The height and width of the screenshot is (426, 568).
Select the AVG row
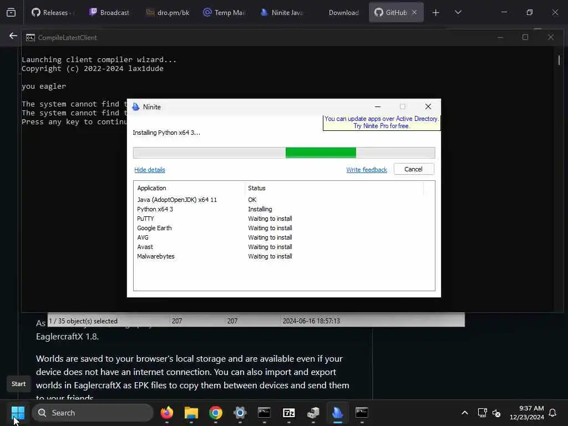(283, 237)
